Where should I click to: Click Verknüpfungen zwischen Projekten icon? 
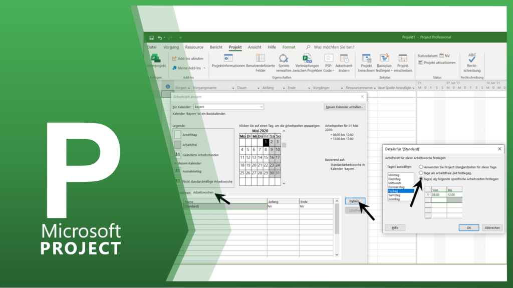point(307,58)
